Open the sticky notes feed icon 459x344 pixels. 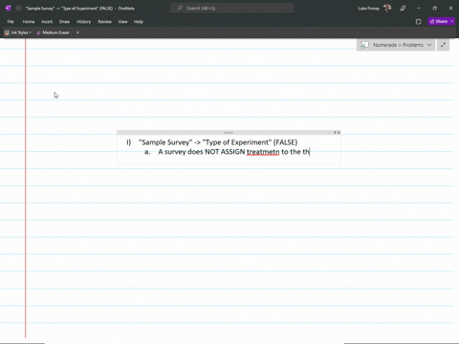(419, 22)
